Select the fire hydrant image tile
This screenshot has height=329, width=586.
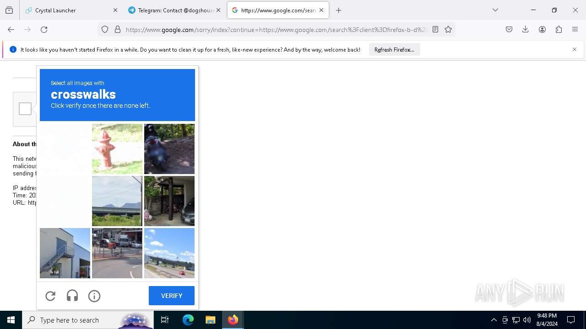tap(117, 149)
